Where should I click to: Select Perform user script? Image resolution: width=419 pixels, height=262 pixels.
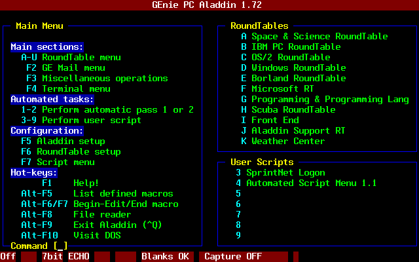click(x=81, y=120)
